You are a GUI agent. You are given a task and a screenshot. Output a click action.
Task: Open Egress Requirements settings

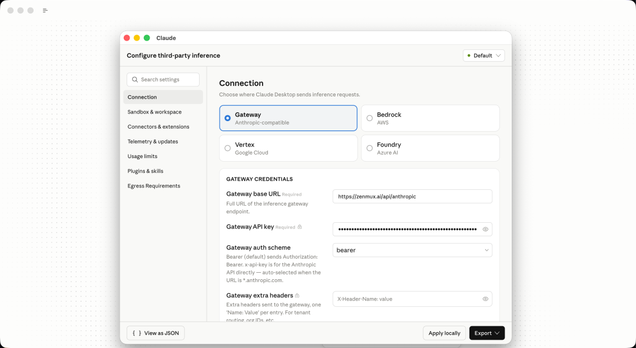point(163,186)
